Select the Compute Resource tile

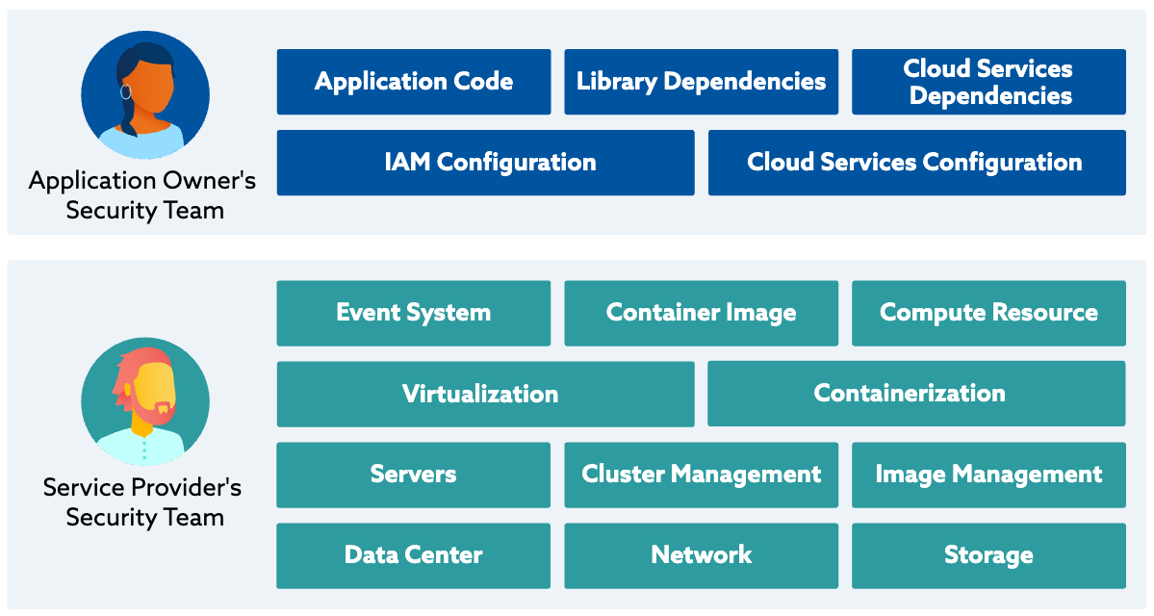[x=987, y=313]
